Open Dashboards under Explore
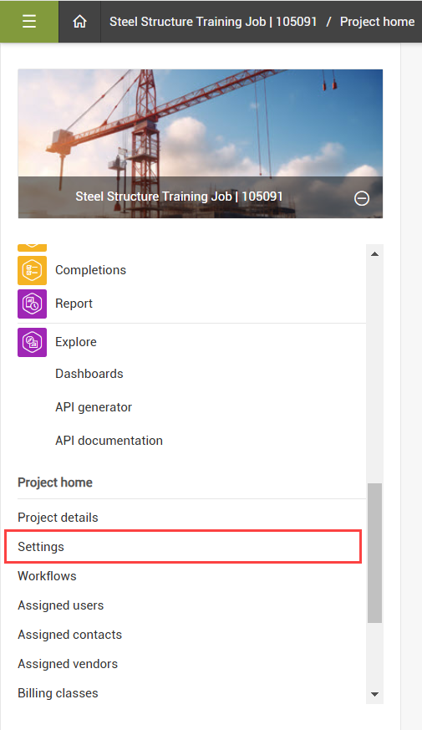Image resolution: width=422 pixels, height=730 pixels. pos(89,374)
